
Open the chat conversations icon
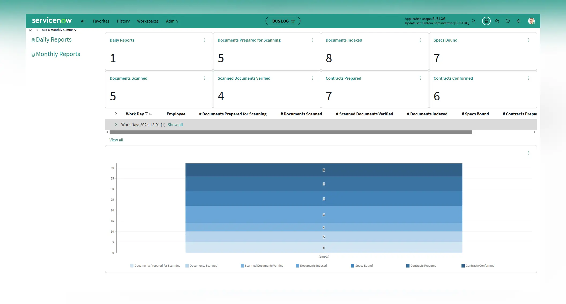497,21
